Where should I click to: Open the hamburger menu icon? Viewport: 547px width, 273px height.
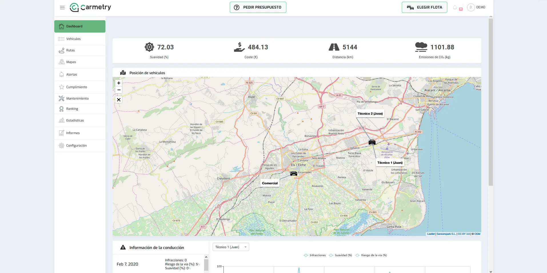(62, 7)
